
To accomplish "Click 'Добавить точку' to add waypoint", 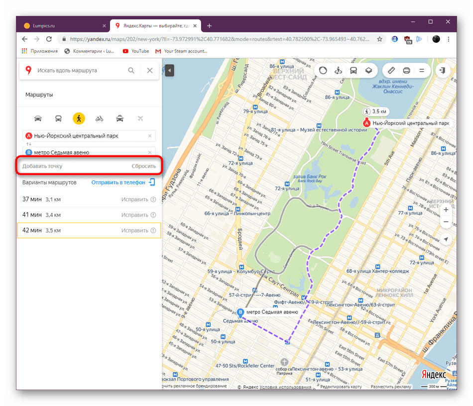I will click(x=42, y=166).
